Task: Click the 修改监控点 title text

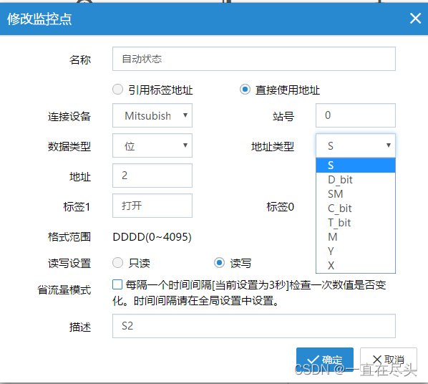Action: coord(39,19)
